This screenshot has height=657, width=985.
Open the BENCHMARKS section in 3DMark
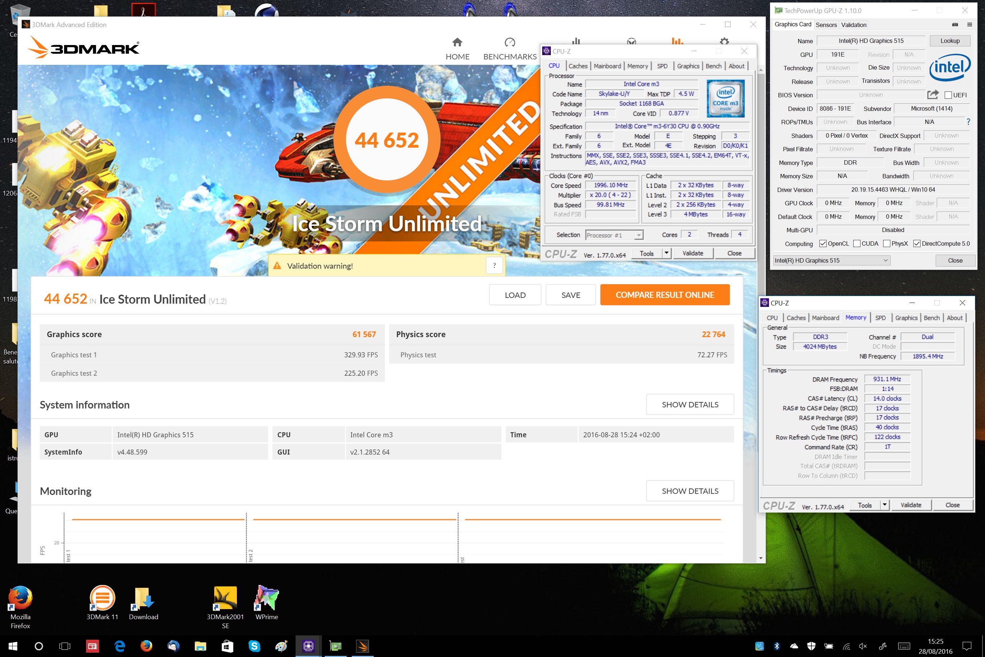(510, 49)
